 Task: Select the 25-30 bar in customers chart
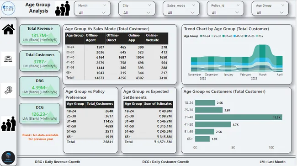coord(209,110)
